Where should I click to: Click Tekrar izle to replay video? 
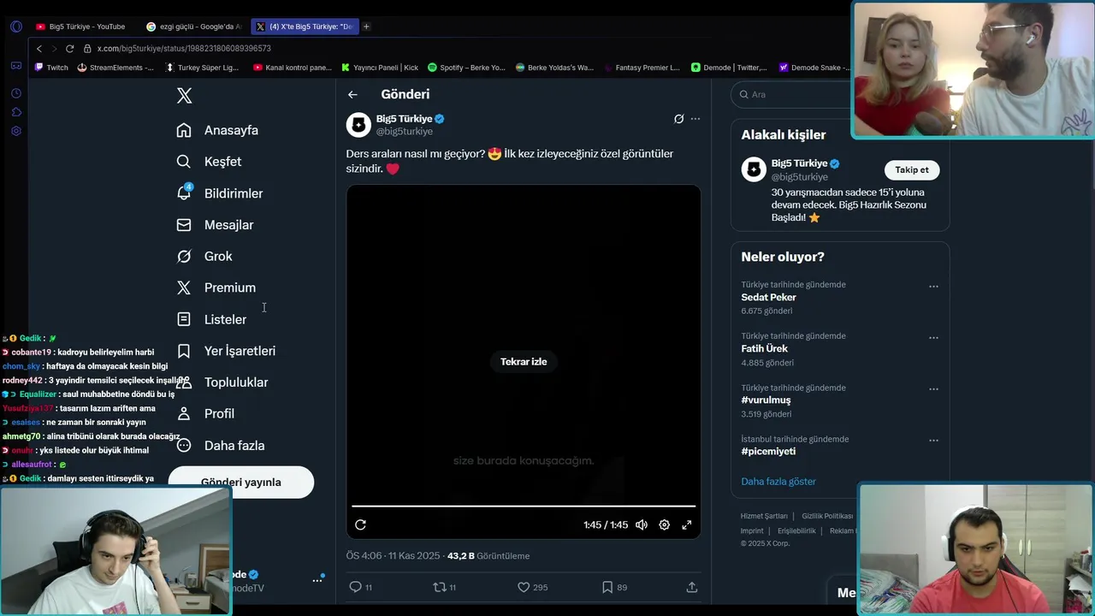pyautogui.click(x=524, y=362)
